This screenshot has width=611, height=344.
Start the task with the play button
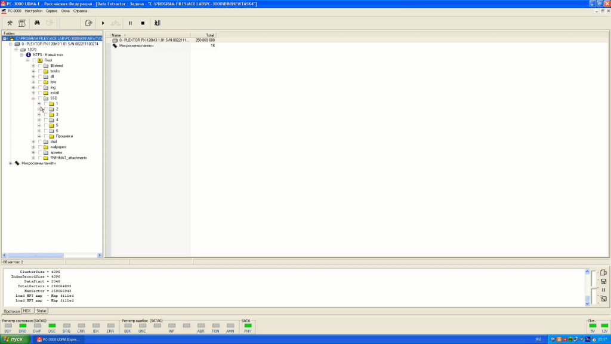(x=103, y=23)
